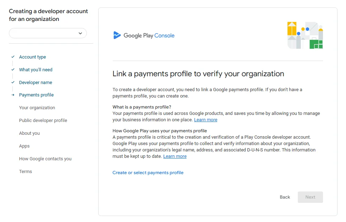Open the What you'll need step
This screenshot has height=222, width=346.
pyautogui.click(x=35, y=70)
